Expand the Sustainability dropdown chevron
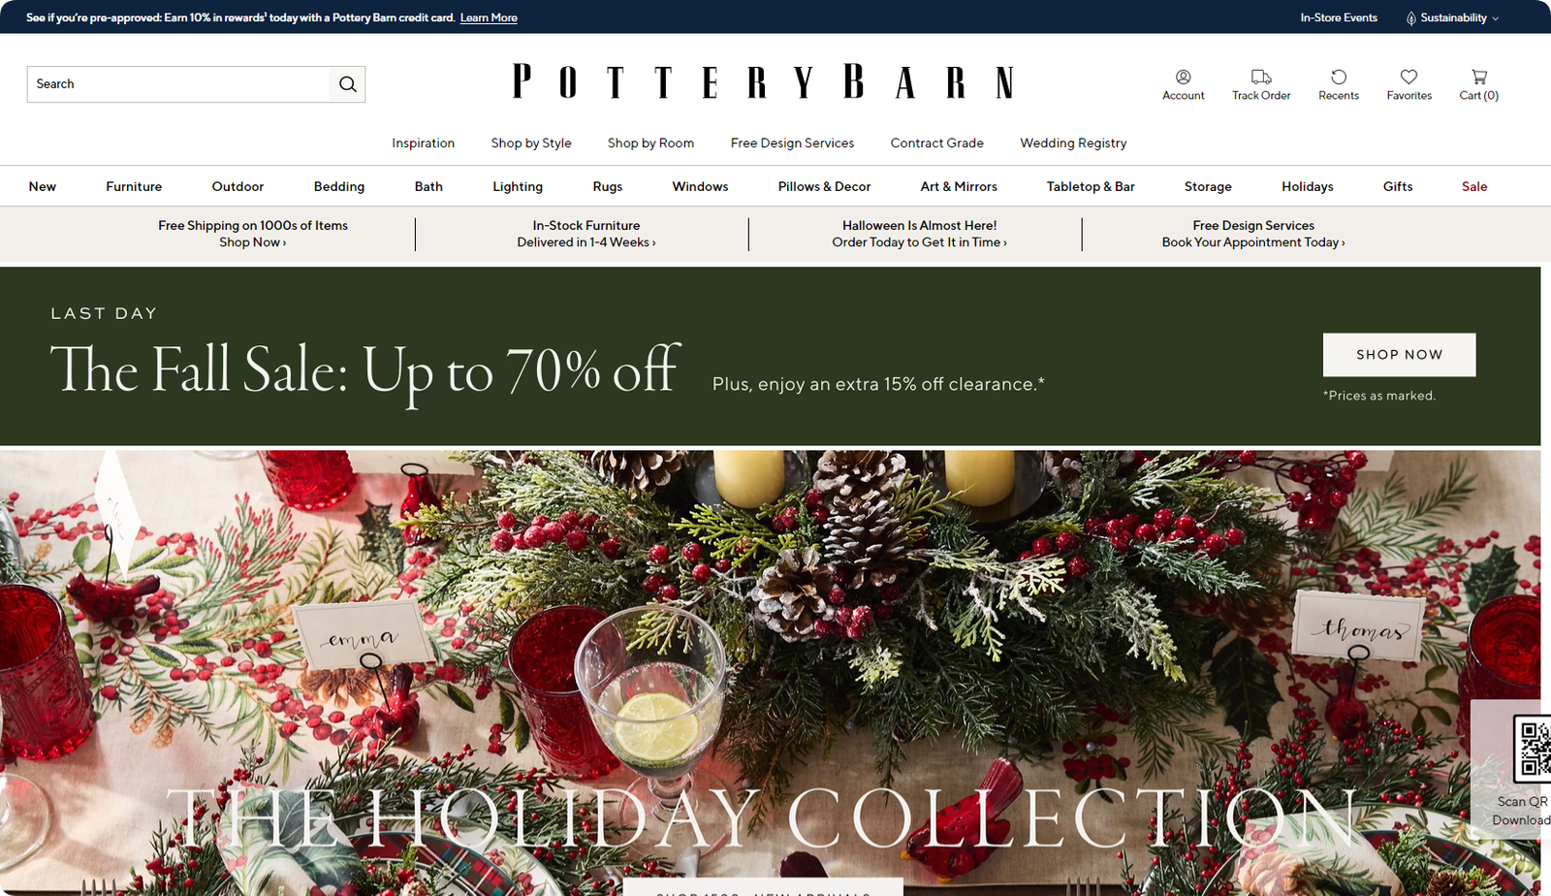Screen dimensions: 1551x896 click(1495, 18)
